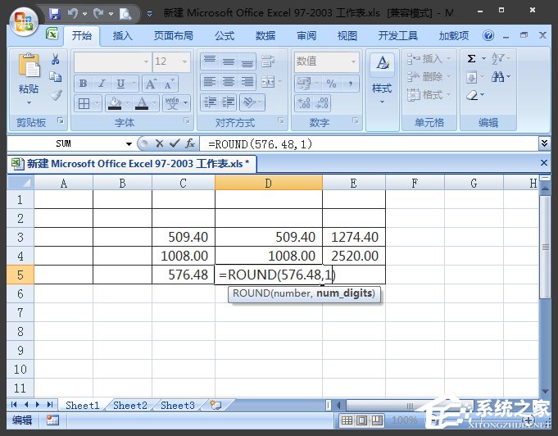
Task: Toggle Underline formatting
Action: (x=120, y=84)
